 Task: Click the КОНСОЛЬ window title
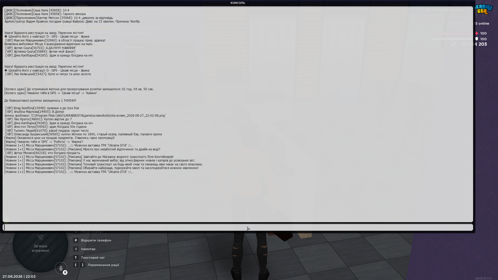click(x=238, y=3)
